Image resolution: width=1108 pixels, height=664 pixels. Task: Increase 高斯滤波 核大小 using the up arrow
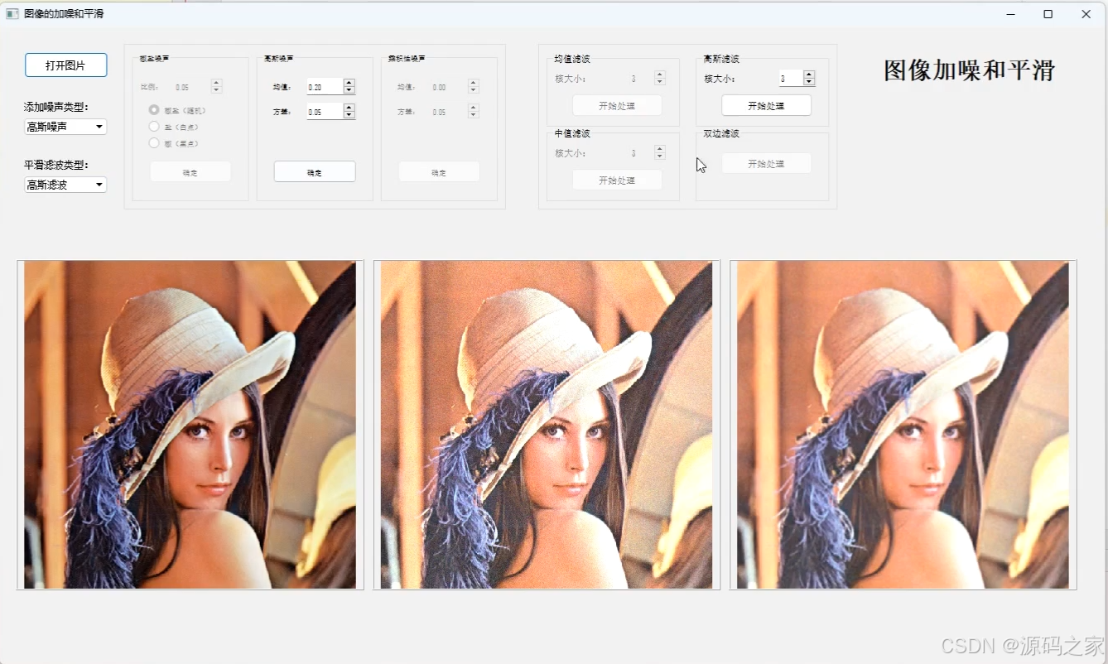pyautogui.click(x=809, y=74)
